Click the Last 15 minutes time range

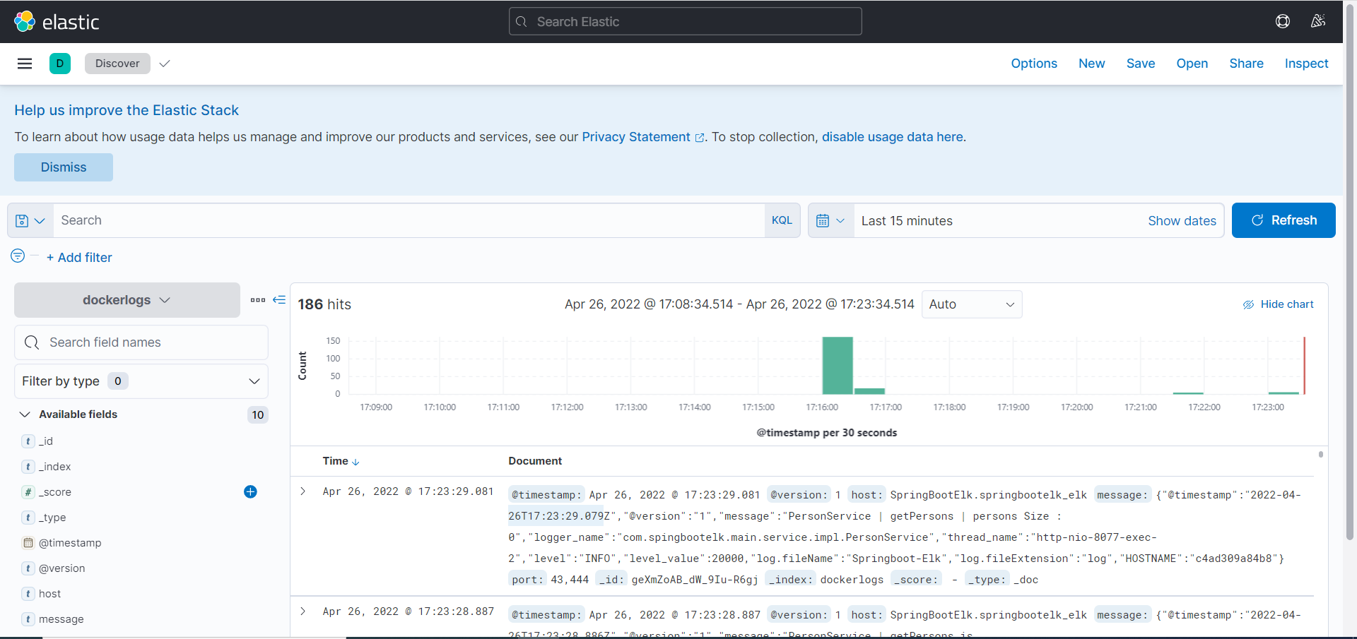907,221
